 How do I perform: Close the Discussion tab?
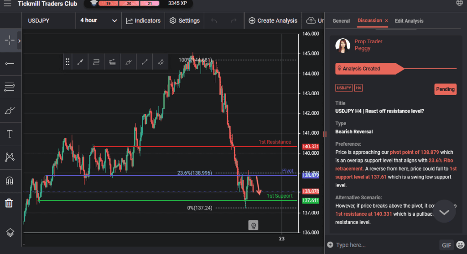[x=386, y=21]
